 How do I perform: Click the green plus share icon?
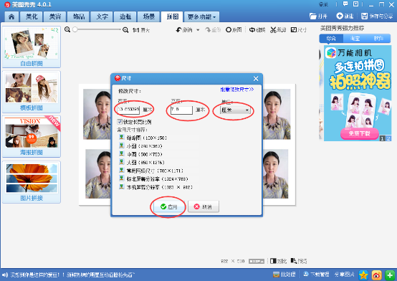coord(390,275)
